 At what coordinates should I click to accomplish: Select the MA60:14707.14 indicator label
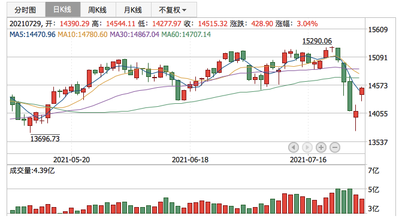click(x=186, y=35)
